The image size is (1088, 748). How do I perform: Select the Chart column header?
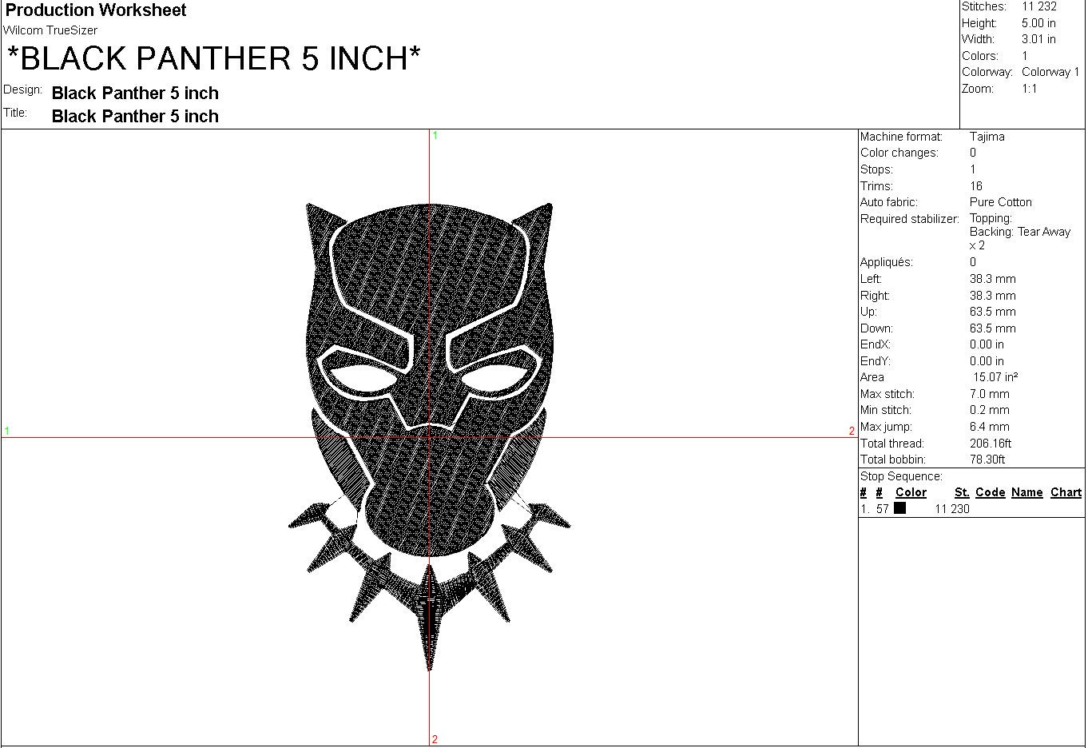[x=1066, y=492]
